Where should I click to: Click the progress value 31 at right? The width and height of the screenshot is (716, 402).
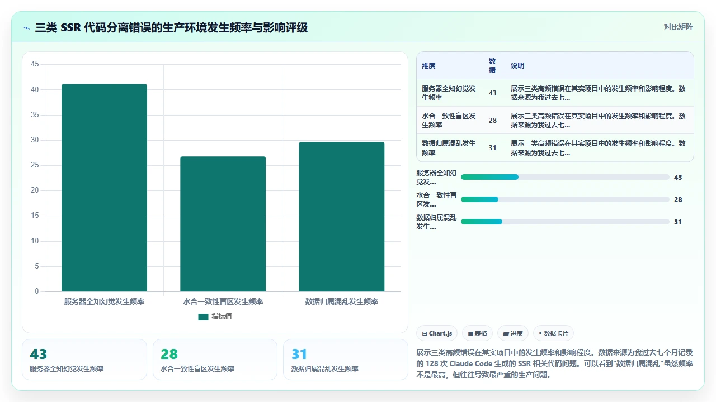click(678, 222)
